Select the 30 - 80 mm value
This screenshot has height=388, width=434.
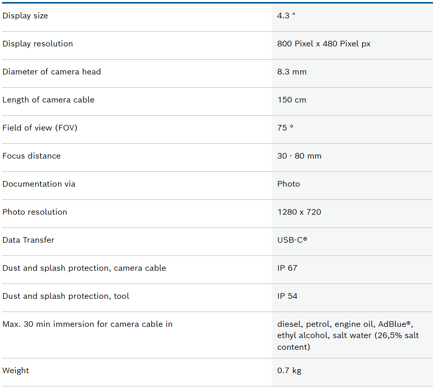[x=299, y=156]
